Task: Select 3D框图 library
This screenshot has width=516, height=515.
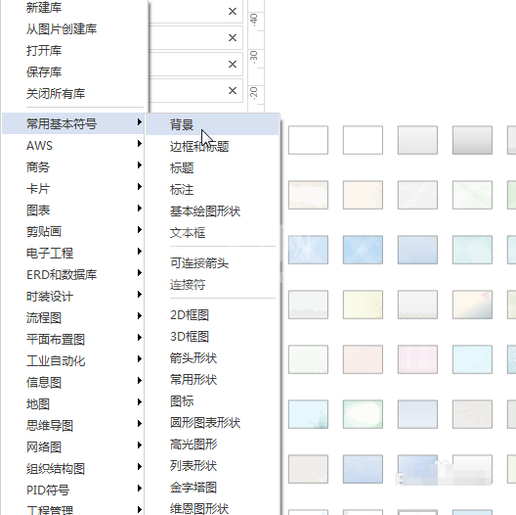Action: pos(213,336)
